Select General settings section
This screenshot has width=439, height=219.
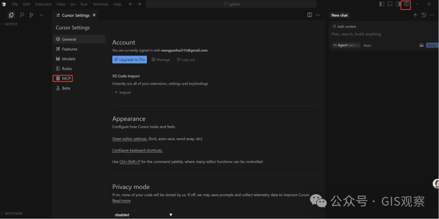[x=79, y=39]
